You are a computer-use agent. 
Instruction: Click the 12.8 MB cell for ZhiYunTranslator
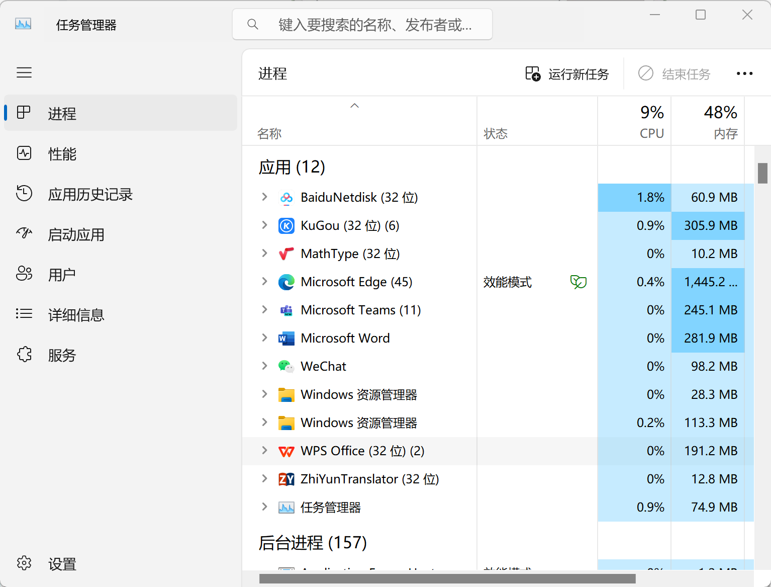coord(708,479)
